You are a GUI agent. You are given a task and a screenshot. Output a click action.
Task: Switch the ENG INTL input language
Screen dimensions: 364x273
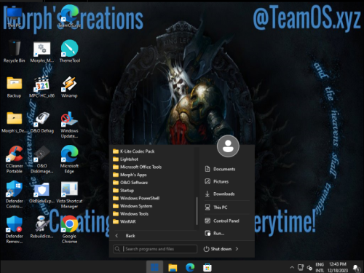[320, 267]
